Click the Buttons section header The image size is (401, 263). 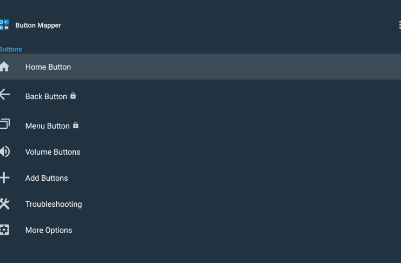point(11,49)
